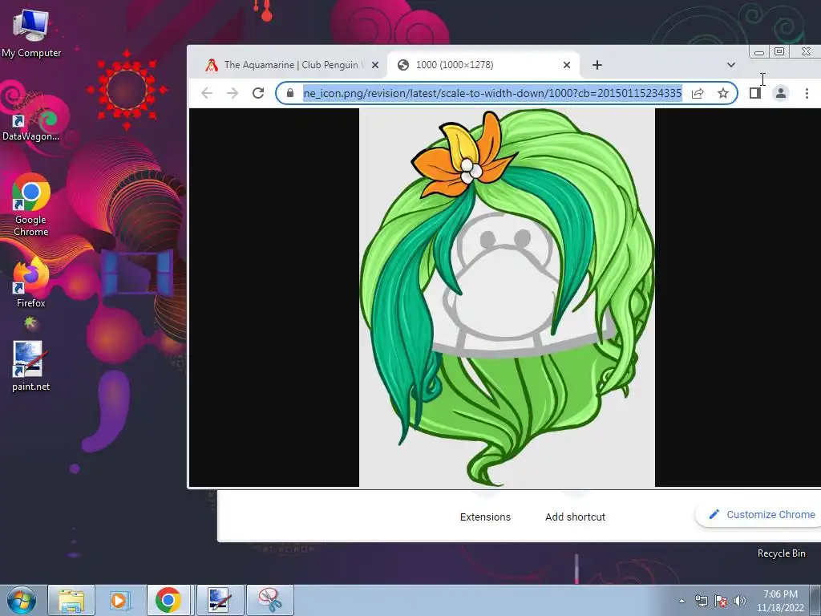Screen dimensions: 821x616
Task: Launch Firefox desktop shortcut
Action: click(31, 283)
